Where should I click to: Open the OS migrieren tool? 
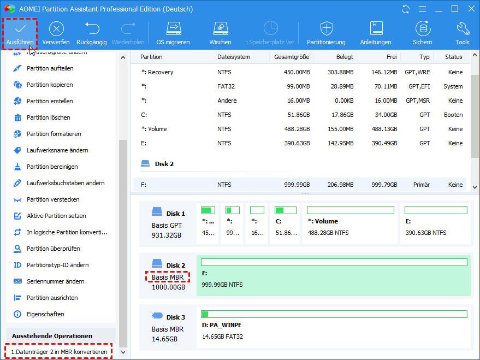click(173, 28)
